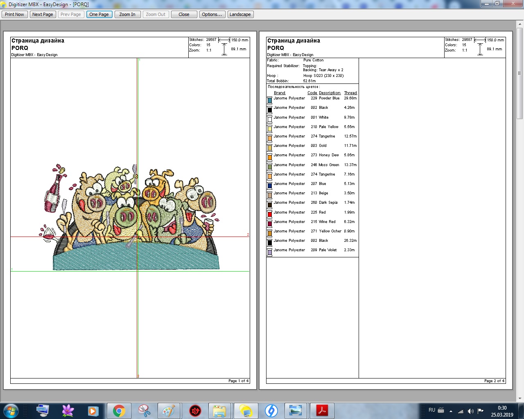Click the 'Page 2 of 4' footer text

click(494, 381)
